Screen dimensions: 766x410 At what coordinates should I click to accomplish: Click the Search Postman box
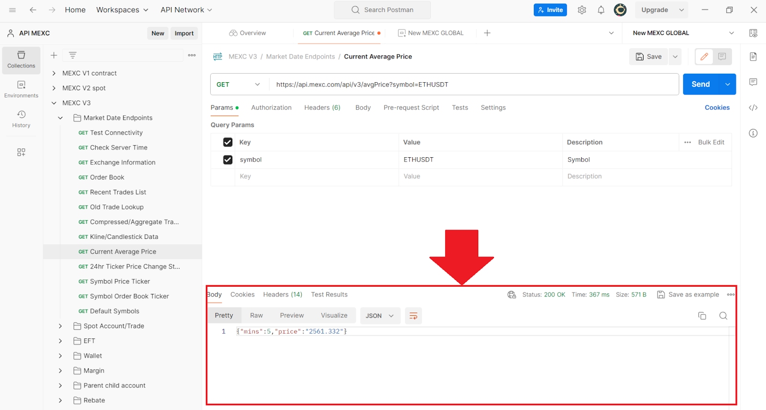point(383,10)
